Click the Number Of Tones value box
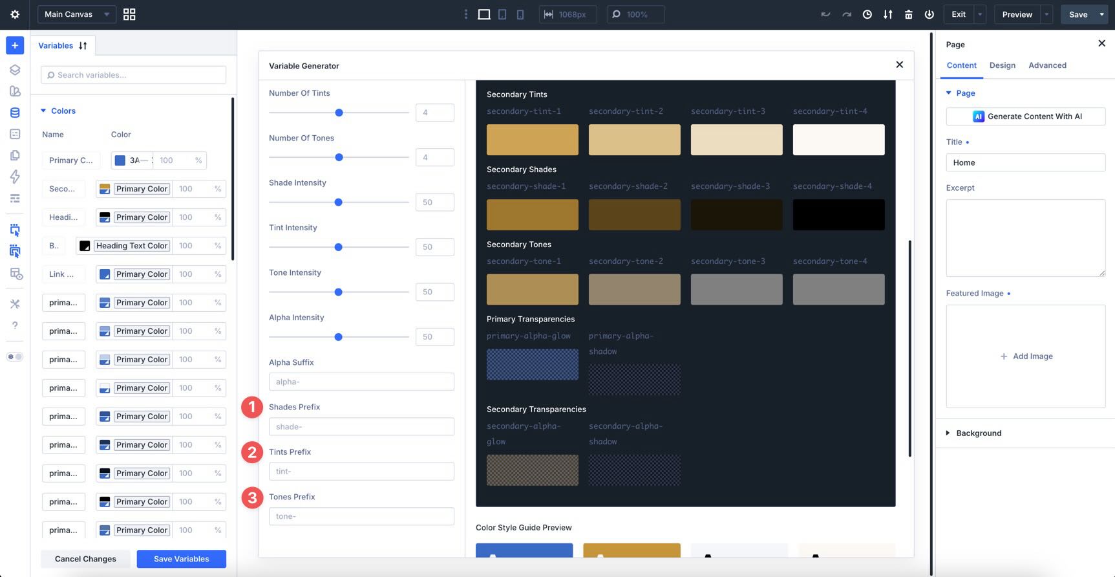The width and height of the screenshot is (1115, 577). (x=434, y=157)
